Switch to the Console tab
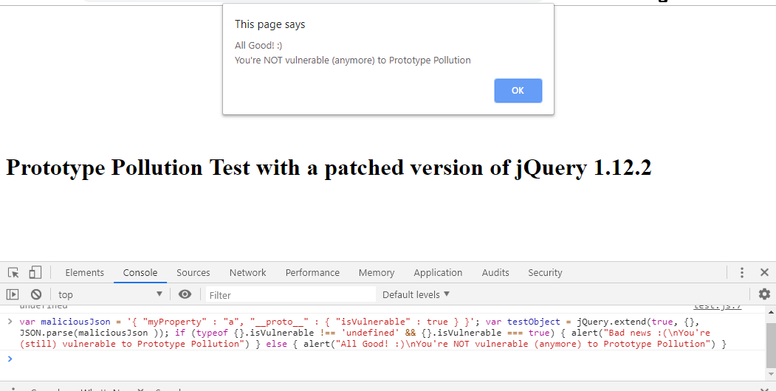This screenshot has height=391, width=776. (140, 272)
